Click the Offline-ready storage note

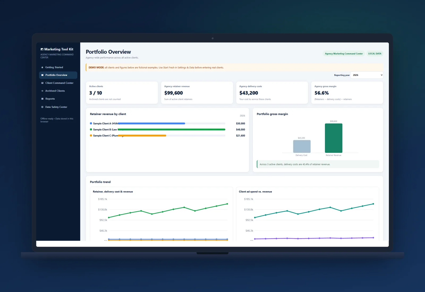[x=57, y=120]
